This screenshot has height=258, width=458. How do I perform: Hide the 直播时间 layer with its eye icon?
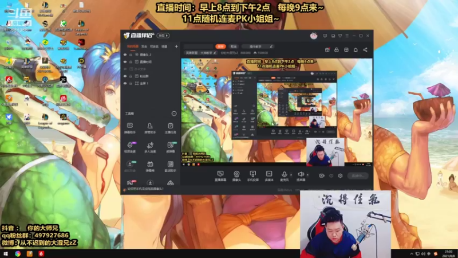point(125,62)
